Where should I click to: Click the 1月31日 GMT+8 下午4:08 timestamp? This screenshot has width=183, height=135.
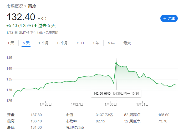[25, 33]
